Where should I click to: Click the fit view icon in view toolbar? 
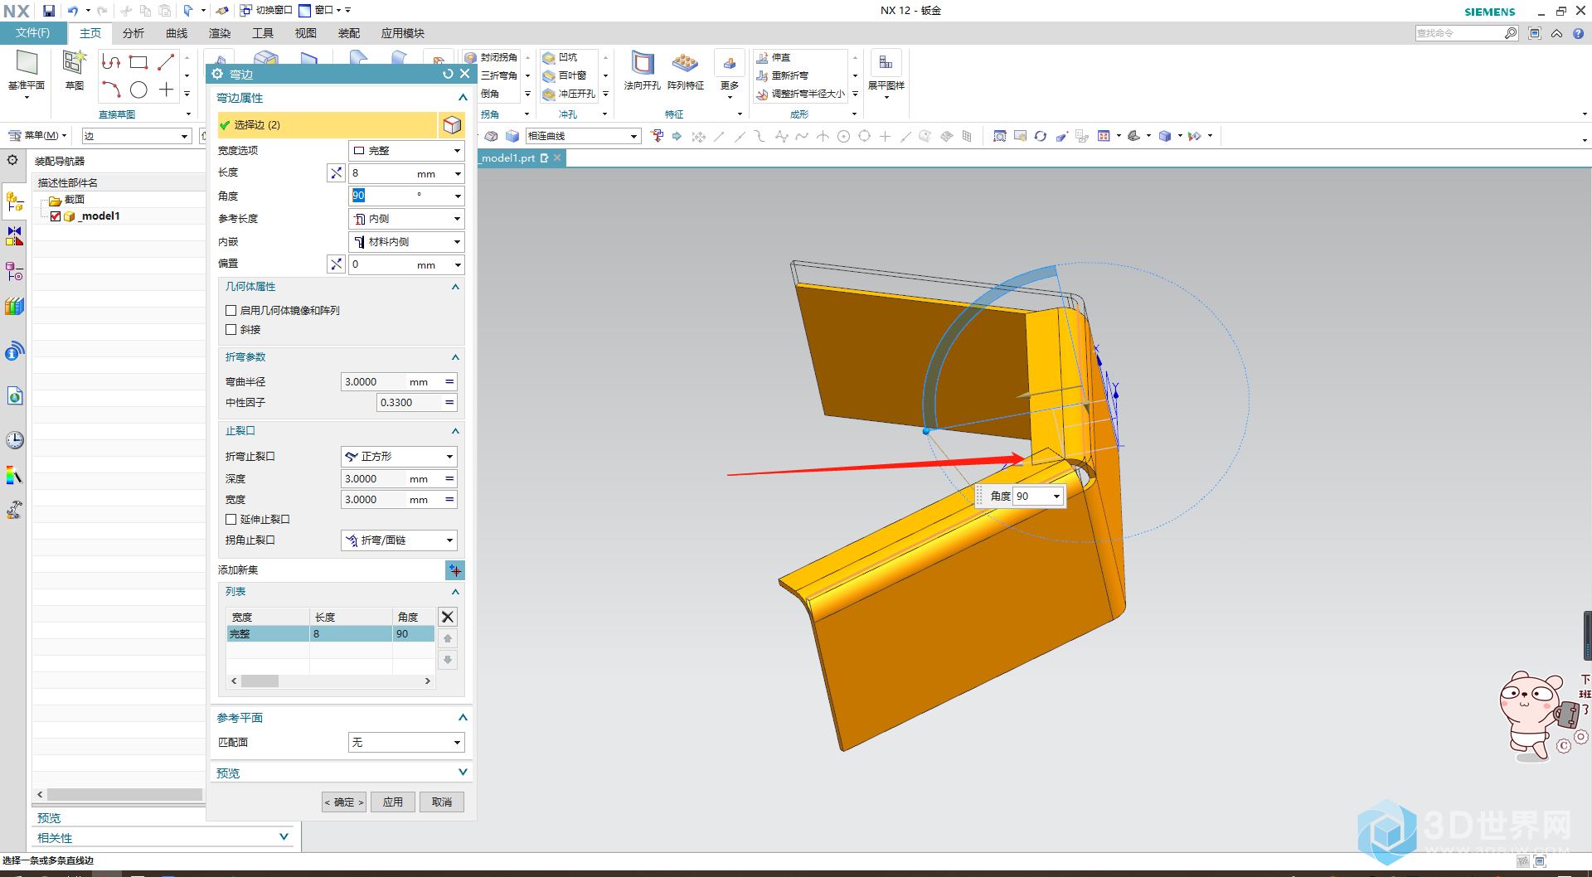tap(1000, 136)
